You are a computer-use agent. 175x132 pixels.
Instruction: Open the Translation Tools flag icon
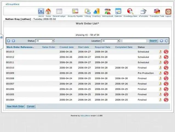[157, 11]
